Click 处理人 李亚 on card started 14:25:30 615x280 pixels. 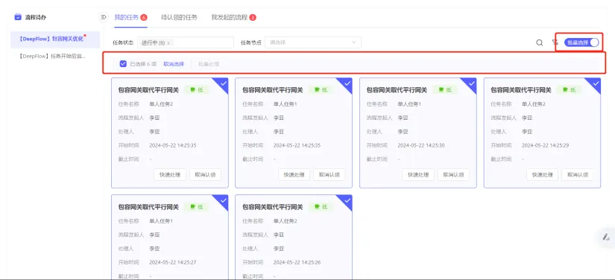[x=403, y=132]
